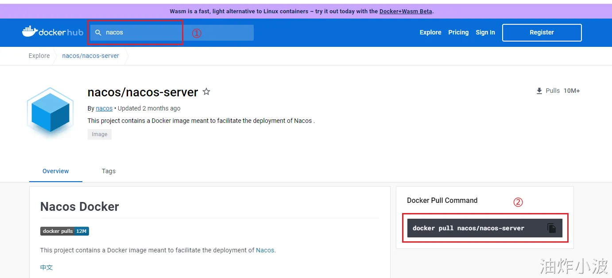Open the nacos publisher profile link

coord(104,108)
